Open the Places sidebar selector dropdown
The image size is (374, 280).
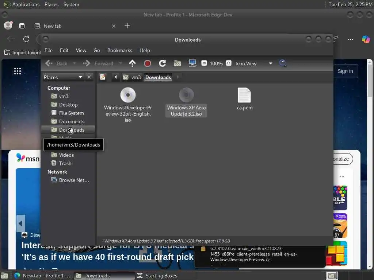(x=63, y=77)
